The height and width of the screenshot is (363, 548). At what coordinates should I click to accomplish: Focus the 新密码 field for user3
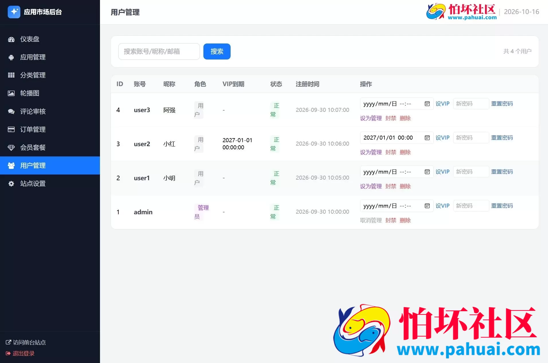[471, 104]
